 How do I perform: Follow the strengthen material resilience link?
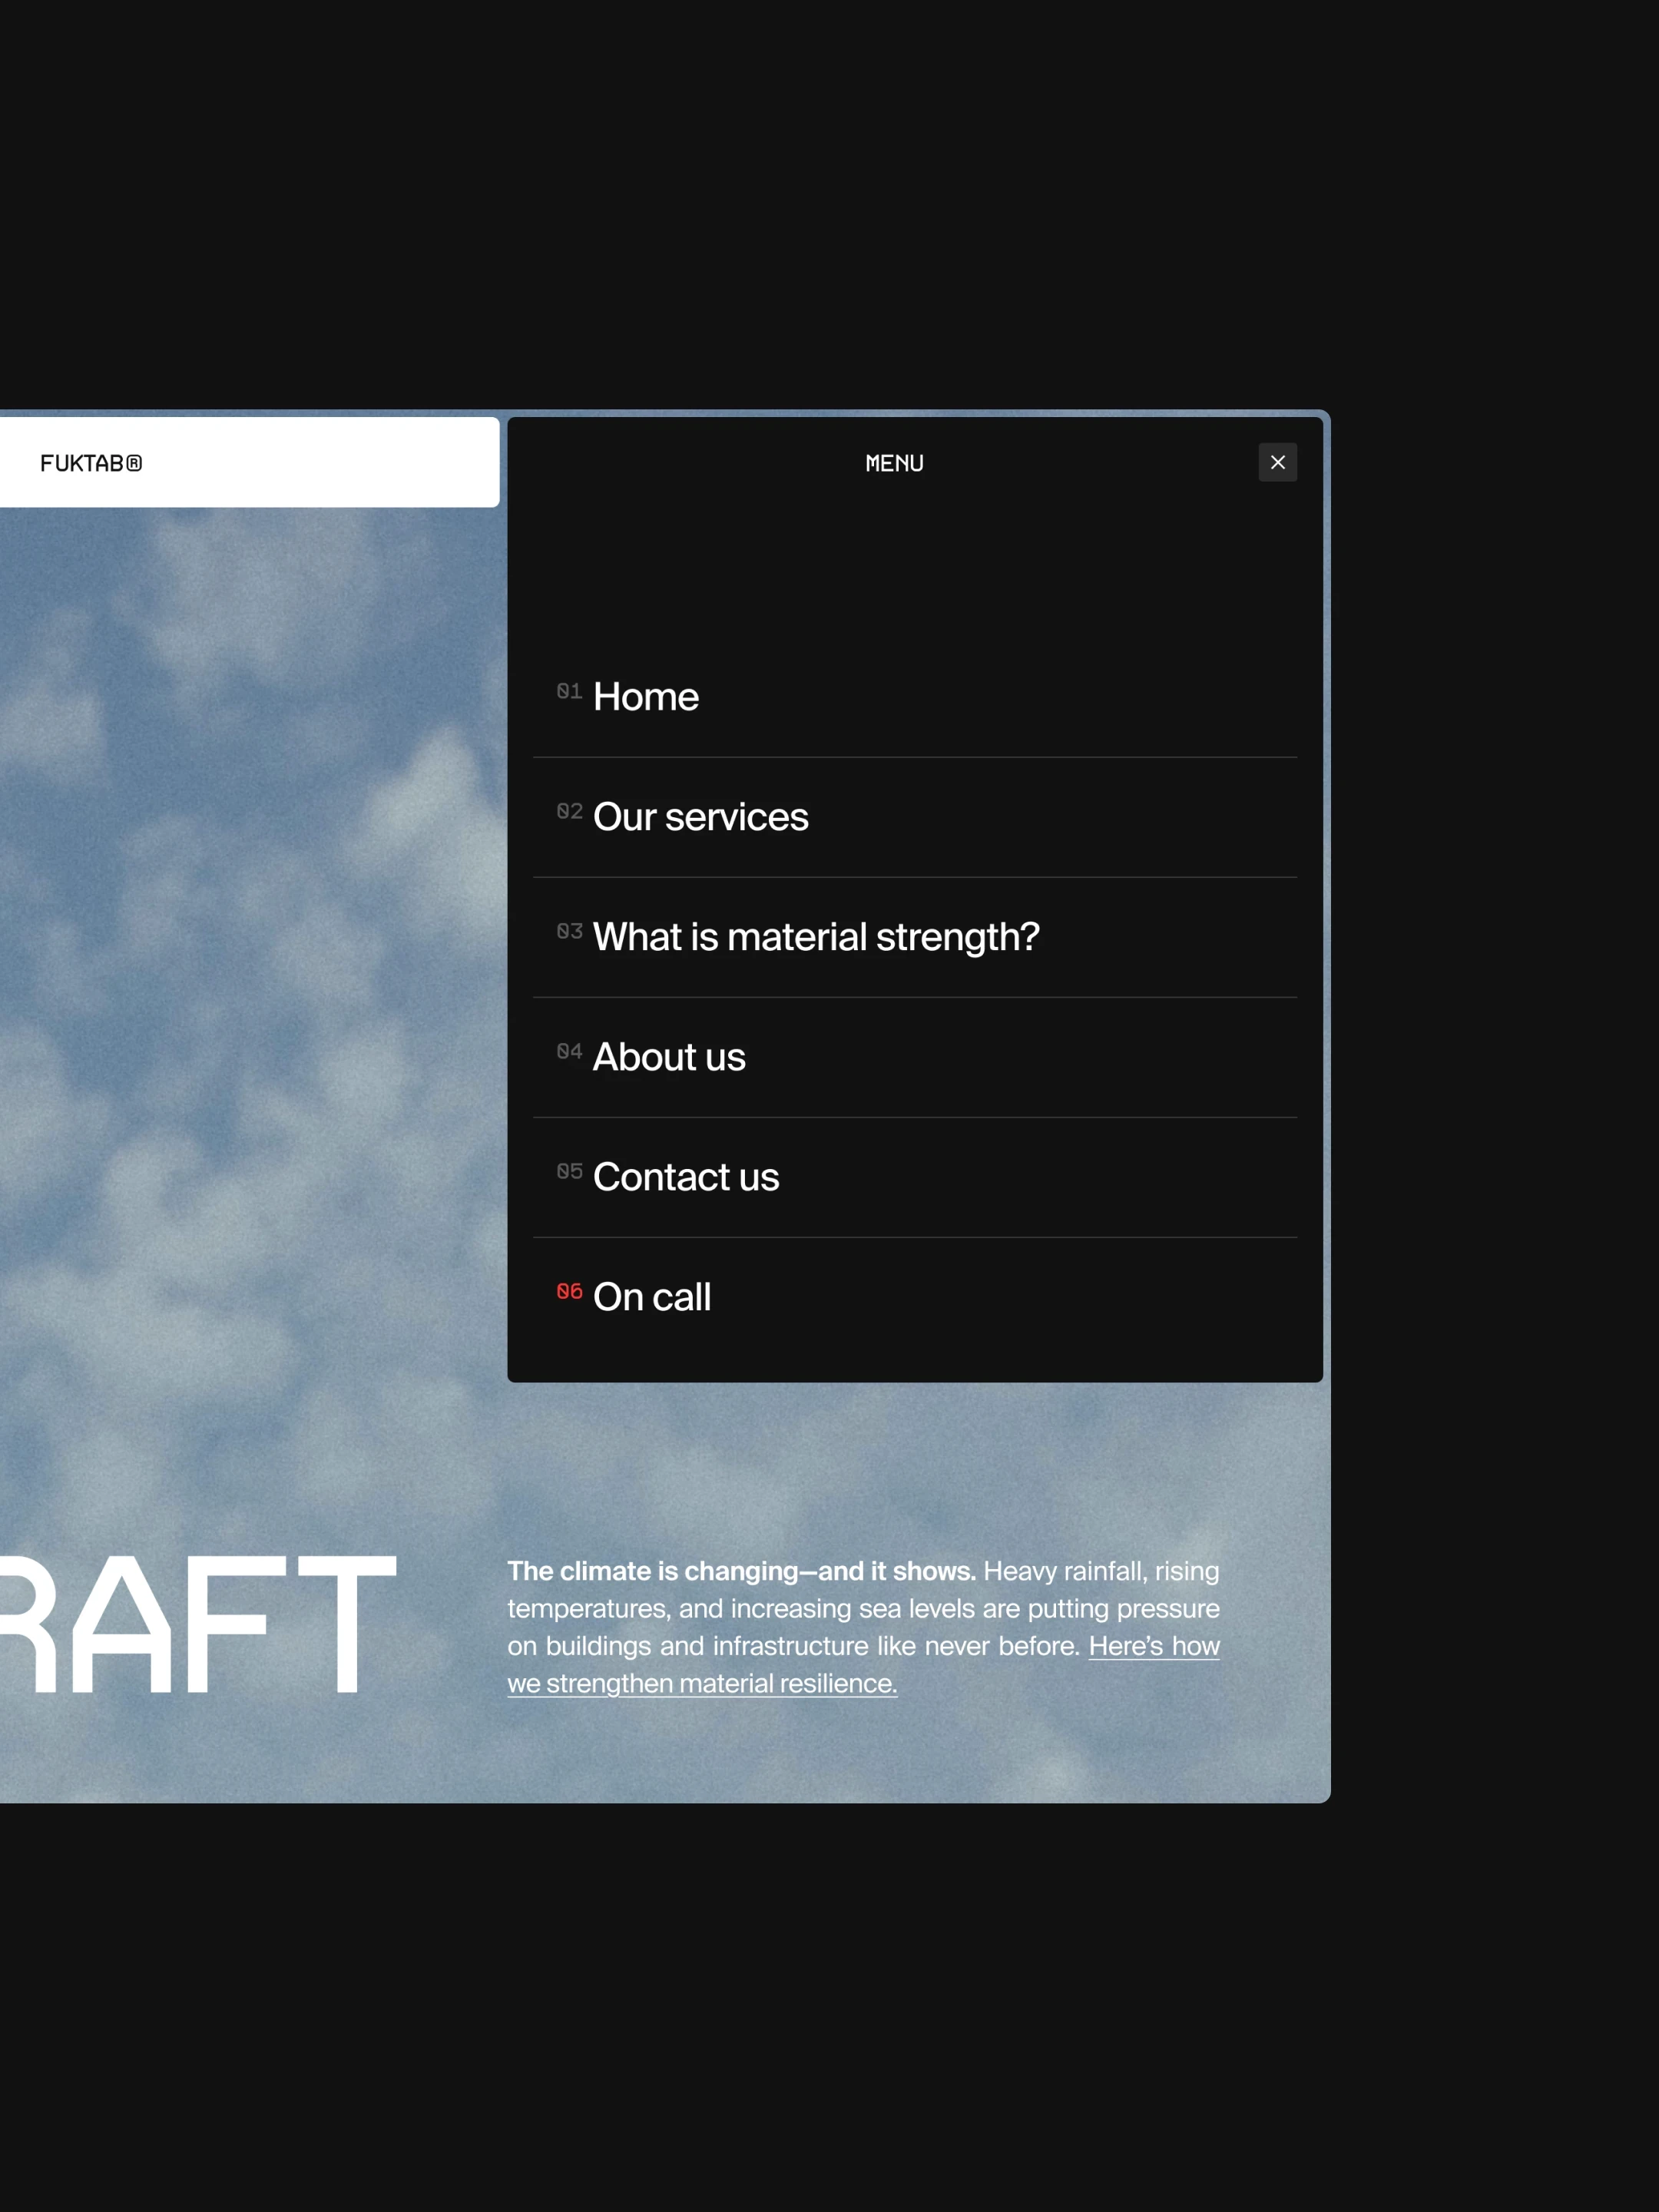(x=702, y=1684)
